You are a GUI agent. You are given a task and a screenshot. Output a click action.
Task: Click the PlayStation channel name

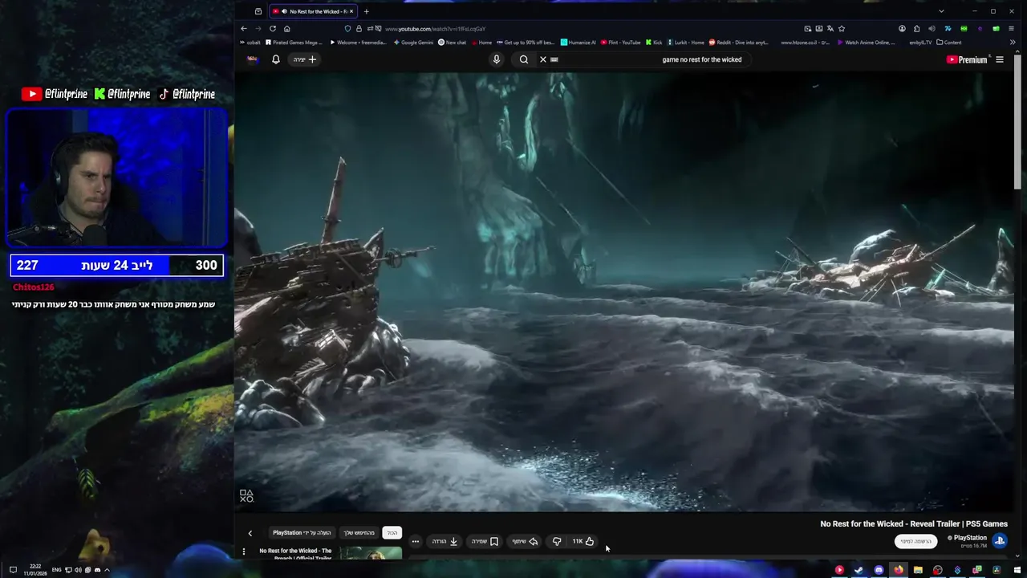coord(970,538)
